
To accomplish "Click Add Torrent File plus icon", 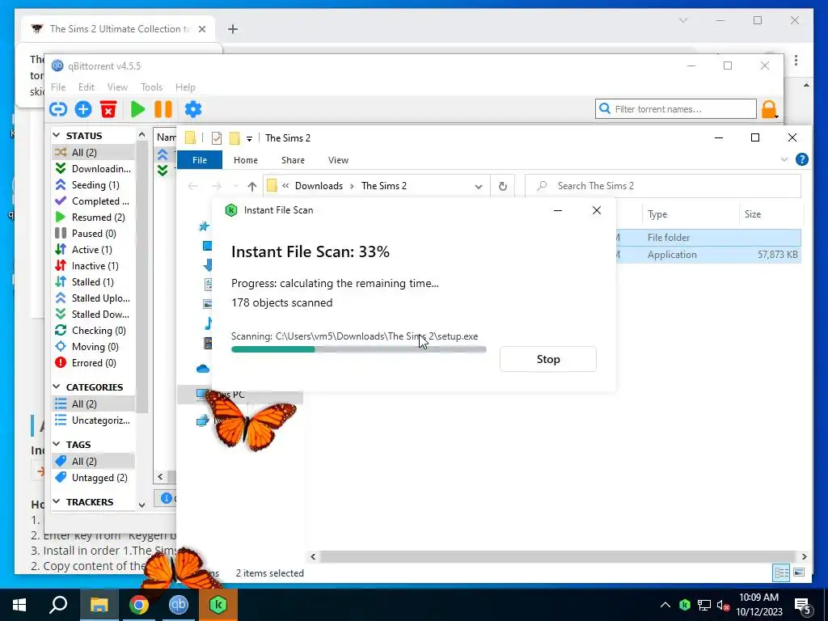I will point(83,109).
